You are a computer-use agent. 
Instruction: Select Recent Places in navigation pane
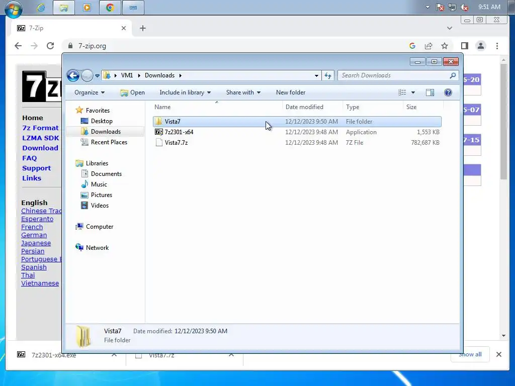pos(109,142)
